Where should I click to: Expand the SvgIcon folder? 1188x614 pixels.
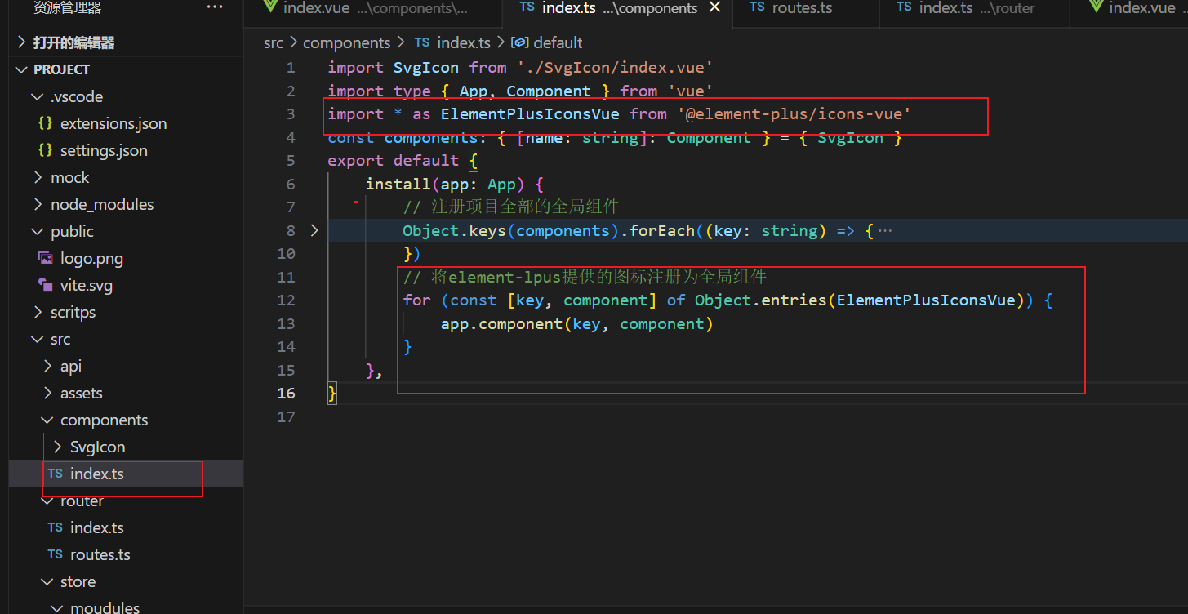(x=57, y=447)
